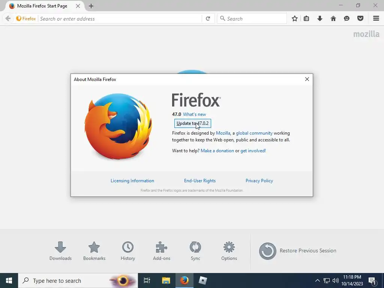Open the What's new link
The width and height of the screenshot is (384, 288).
pos(195,114)
